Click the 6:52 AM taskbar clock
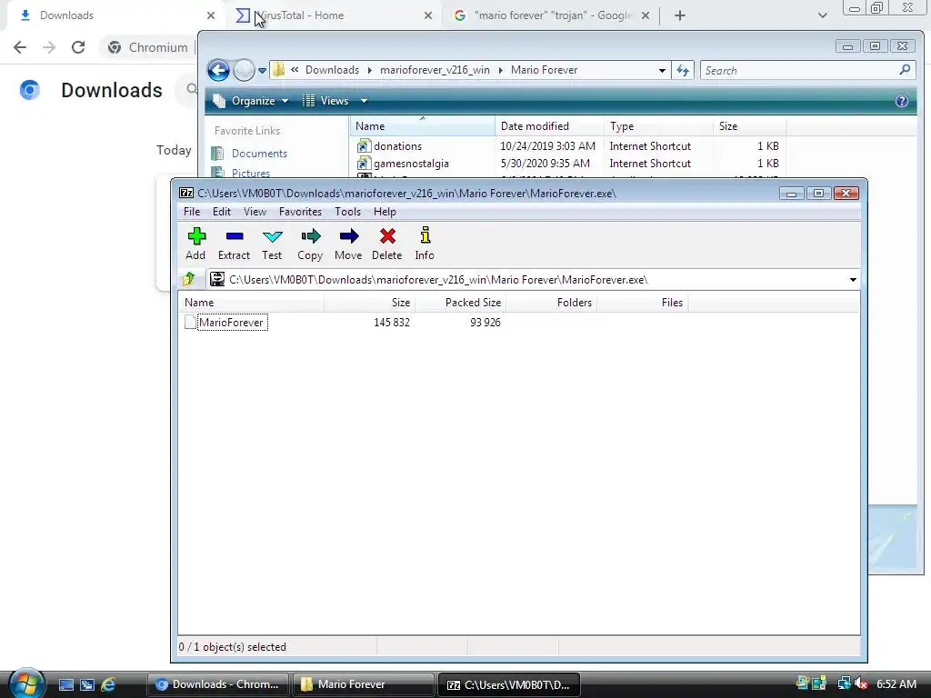This screenshot has height=698, width=931. pos(896,683)
